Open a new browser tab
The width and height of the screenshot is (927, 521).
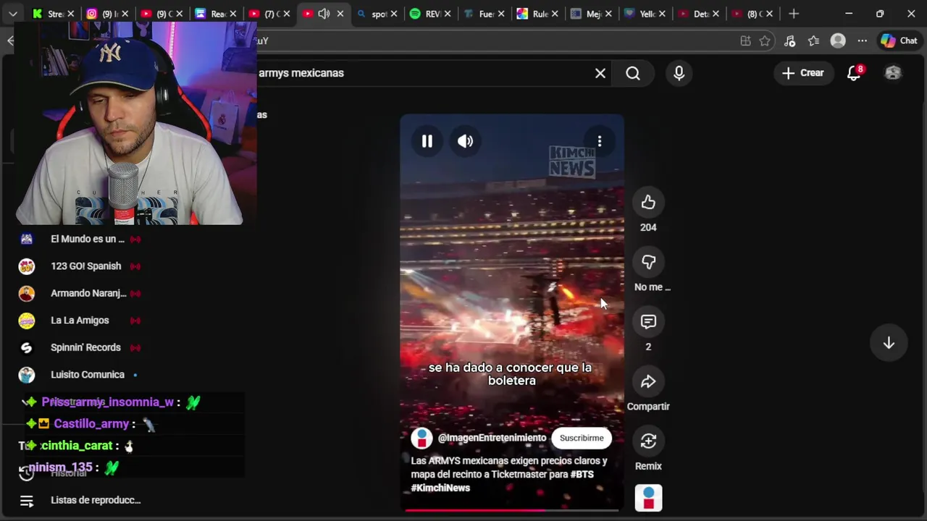pyautogui.click(x=794, y=14)
